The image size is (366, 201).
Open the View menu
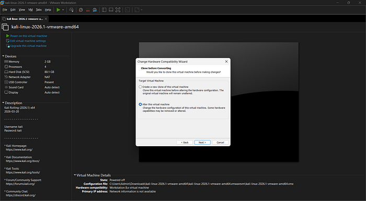click(x=22, y=10)
